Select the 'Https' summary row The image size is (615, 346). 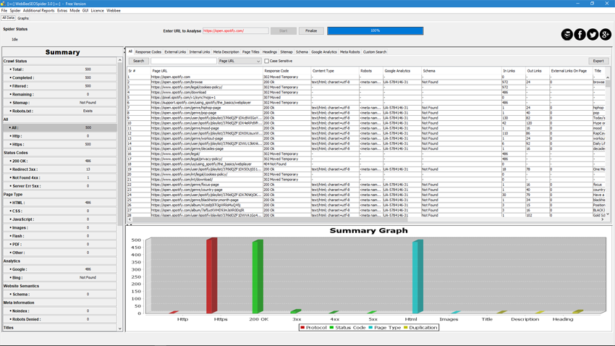click(x=59, y=144)
